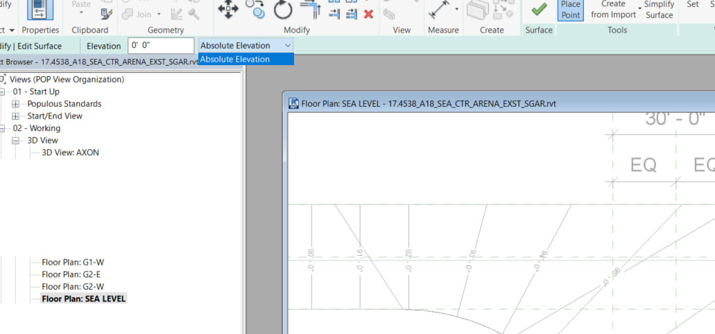Viewport: 715px width, 334px height.
Task: Click the Clipboard panel label
Action: (90, 30)
